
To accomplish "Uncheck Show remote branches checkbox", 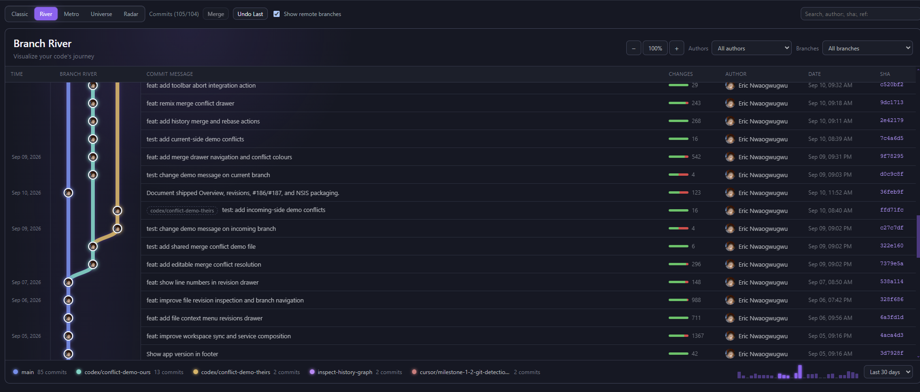I will coord(277,14).
